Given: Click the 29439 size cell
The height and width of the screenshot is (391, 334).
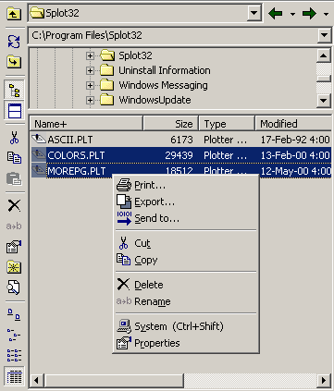Looking at the screenshot, I should point(179,155).
